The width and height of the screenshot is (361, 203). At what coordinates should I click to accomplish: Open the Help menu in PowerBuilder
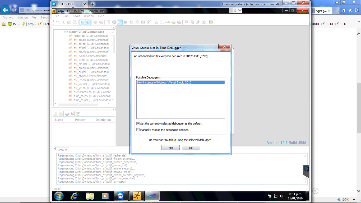(101, 16)
